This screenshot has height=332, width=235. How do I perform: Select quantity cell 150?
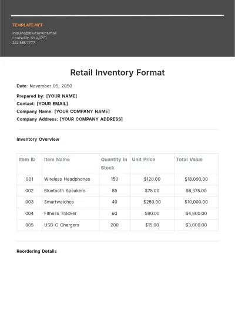[115, 179]
